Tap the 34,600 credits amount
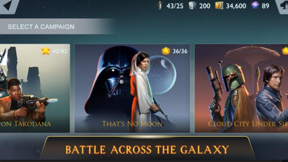 click(236, 6)
